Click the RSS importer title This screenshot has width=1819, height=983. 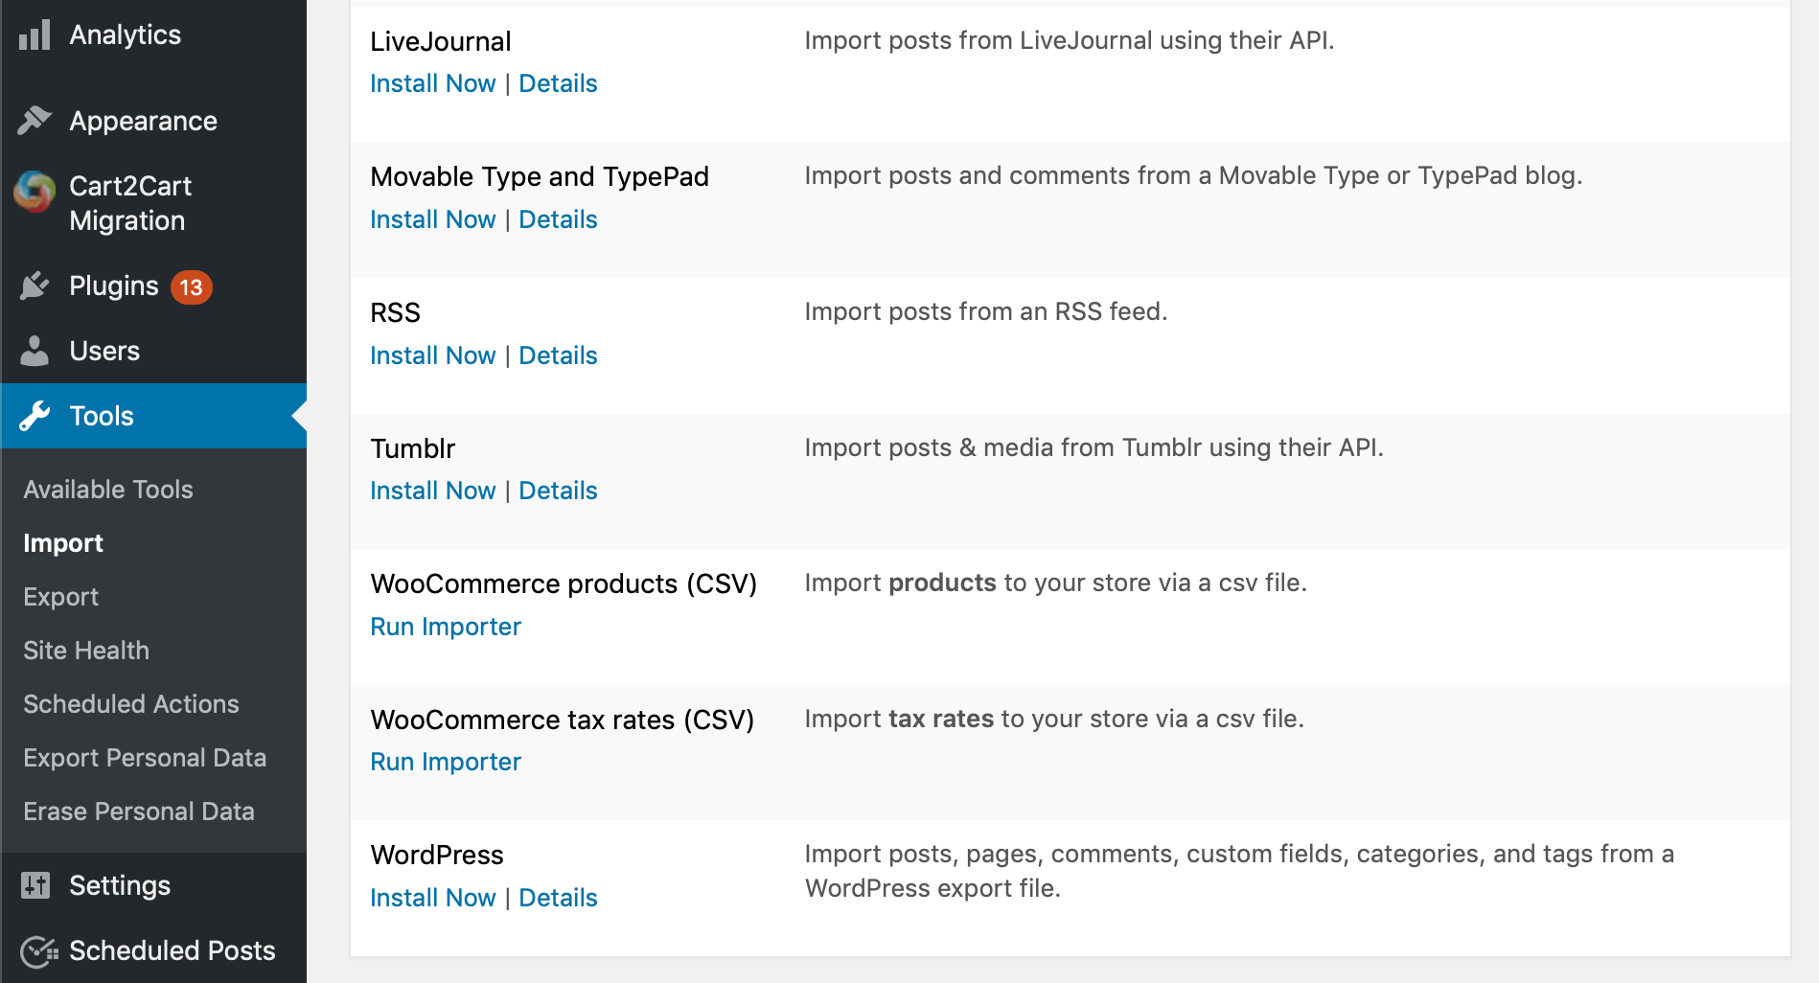point(396,312)
